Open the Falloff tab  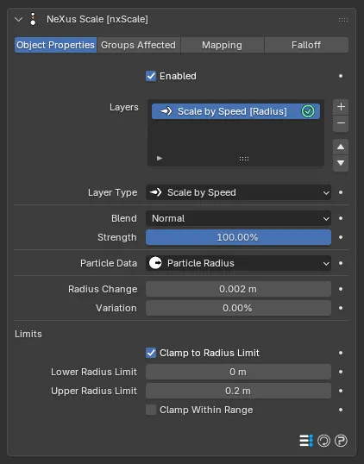pos(306,45)
